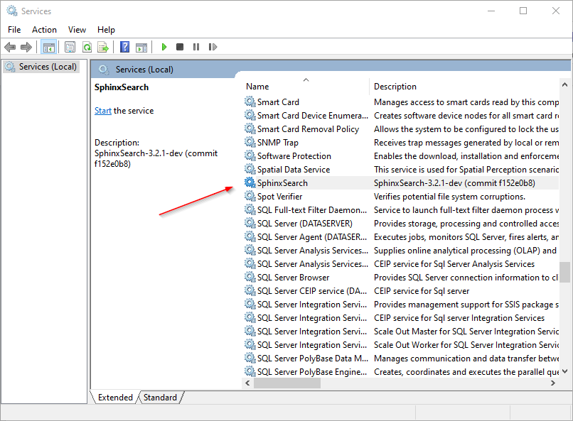The image size is (573, 421).
Task: Click gear icon of SQL Server (DATASERVER)
Action: click(x=250, y=223)
